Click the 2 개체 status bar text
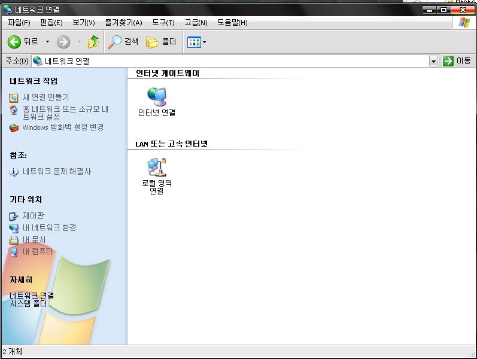Screen dimensions: 477x359 tap(13, 352)
